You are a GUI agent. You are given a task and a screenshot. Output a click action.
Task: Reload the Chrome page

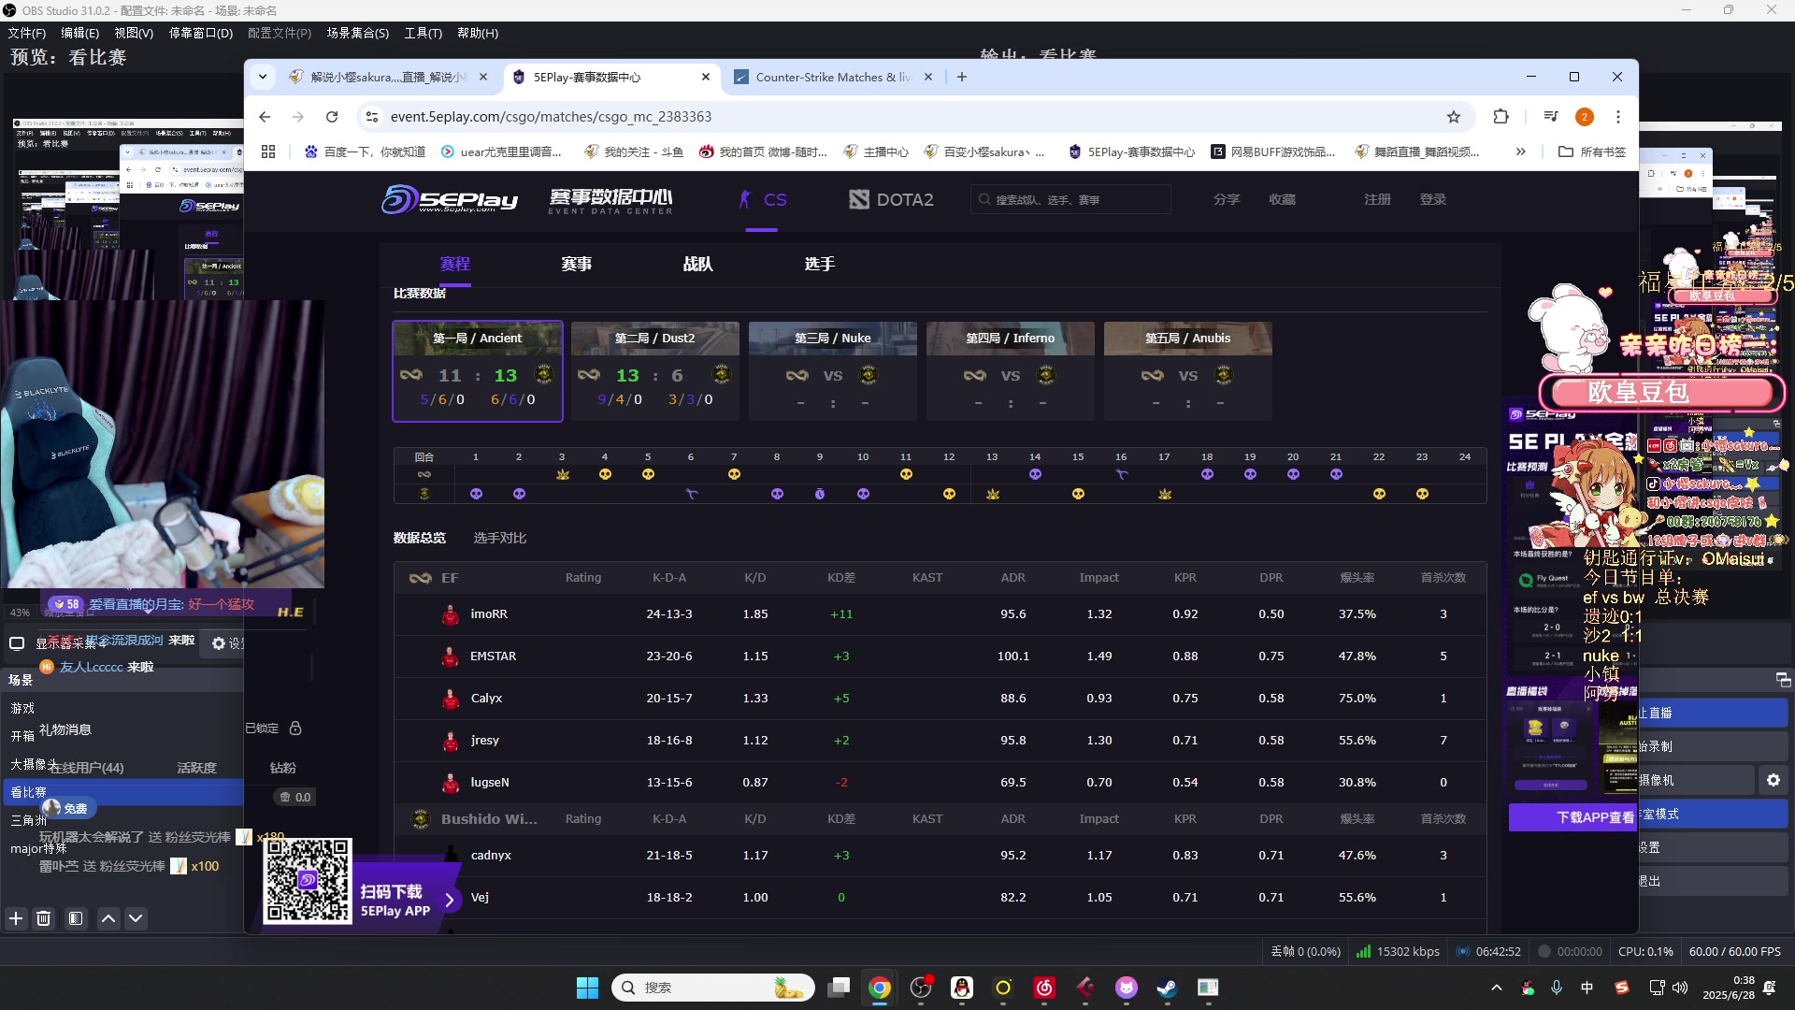point(332,117)
